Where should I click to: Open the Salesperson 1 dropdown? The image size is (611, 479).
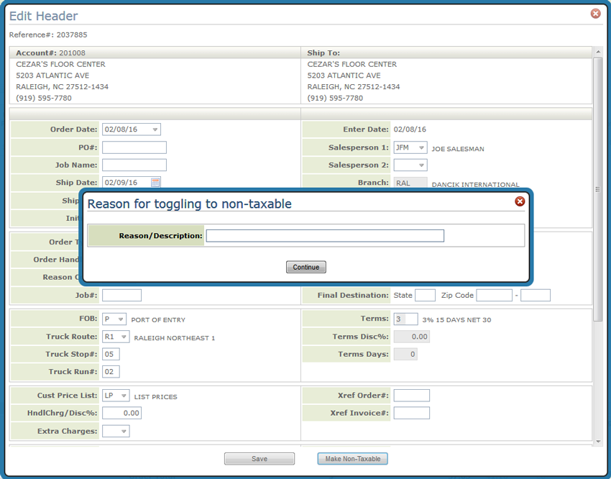421,147
